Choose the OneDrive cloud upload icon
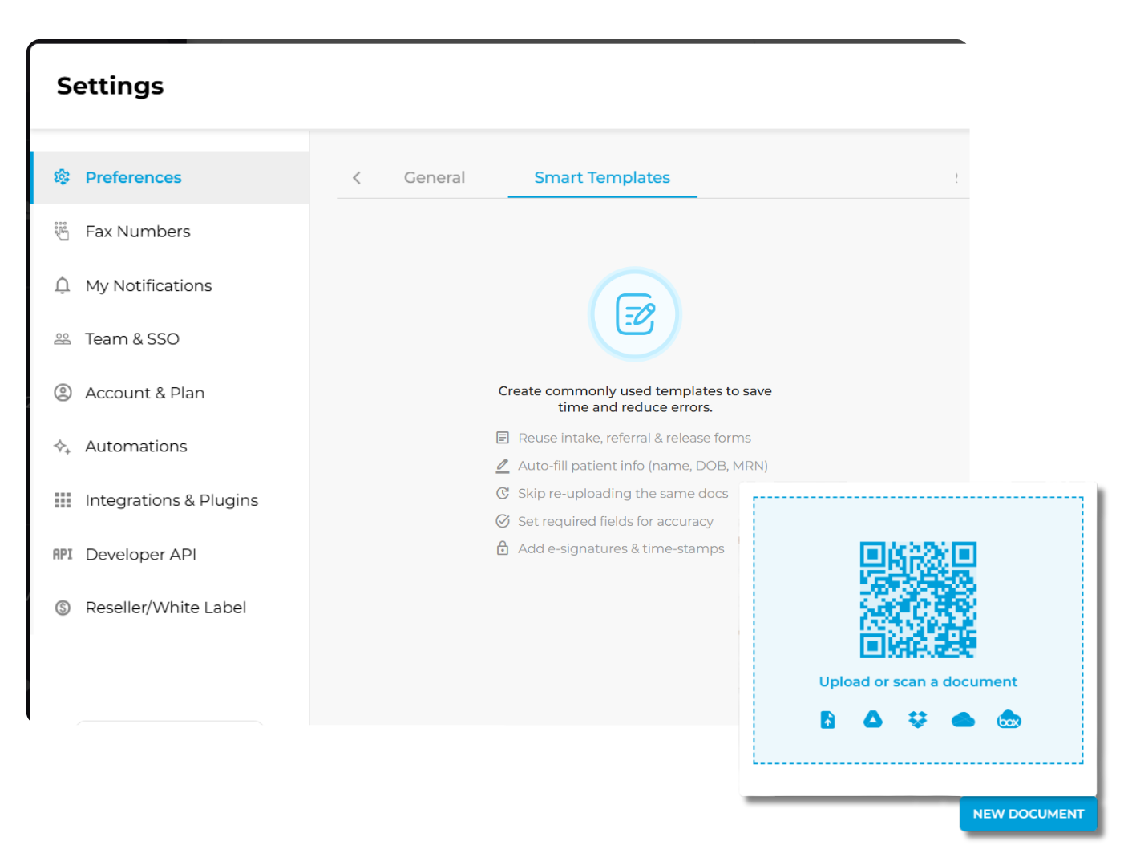 pos(963,720)
